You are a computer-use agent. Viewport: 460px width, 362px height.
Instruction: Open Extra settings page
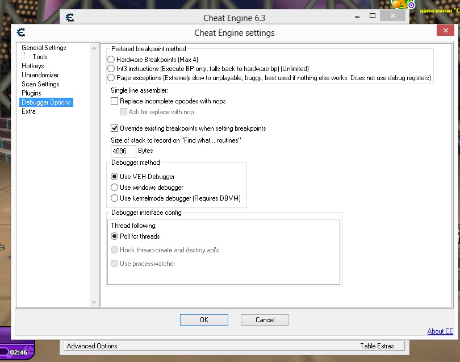pos(28,111)
